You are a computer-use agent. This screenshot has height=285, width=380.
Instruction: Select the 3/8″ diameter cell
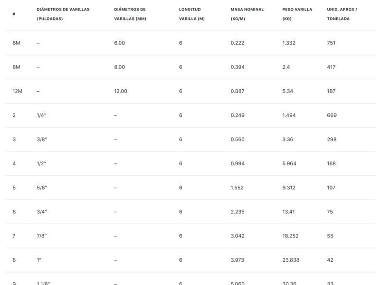(42, 140)
